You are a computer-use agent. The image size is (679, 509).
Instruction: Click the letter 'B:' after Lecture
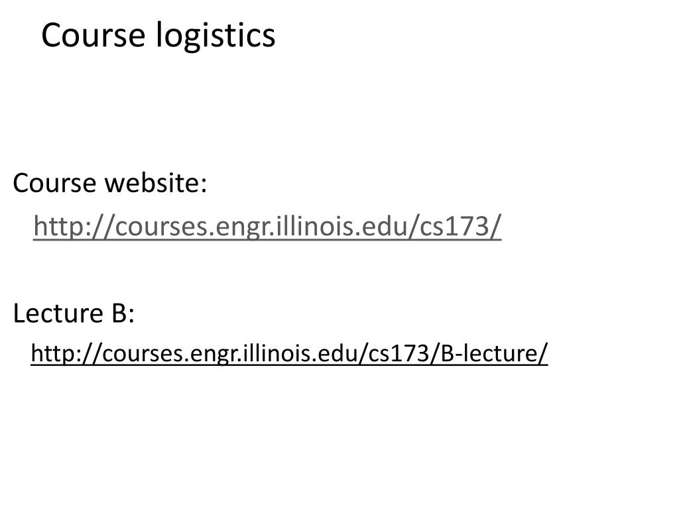tap(123, 313)
